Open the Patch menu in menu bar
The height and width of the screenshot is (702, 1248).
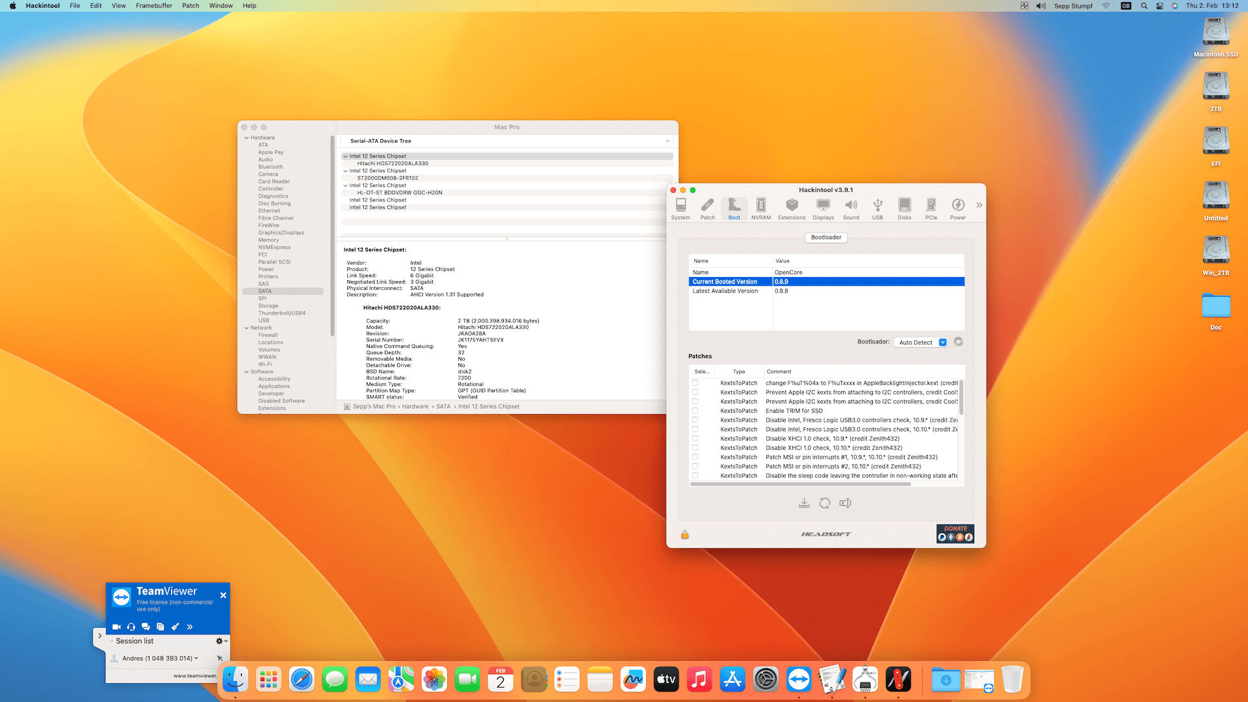point(190,6)
